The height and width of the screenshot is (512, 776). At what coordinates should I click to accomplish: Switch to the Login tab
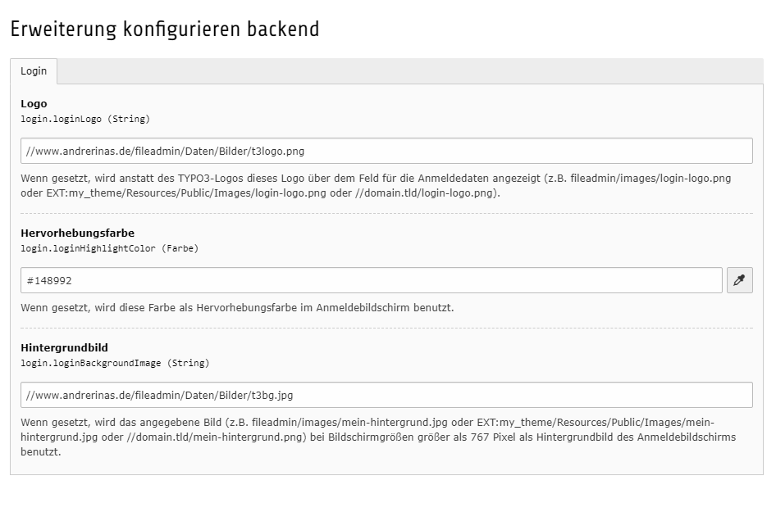(34, 71)
